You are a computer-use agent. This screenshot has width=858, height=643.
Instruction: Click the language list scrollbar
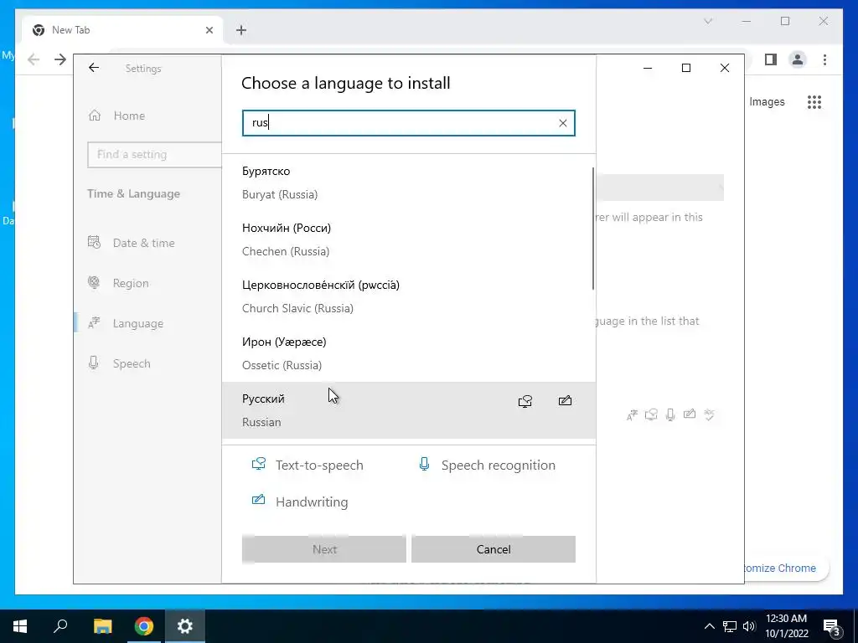pyautogui.click(x=593, y=229)
